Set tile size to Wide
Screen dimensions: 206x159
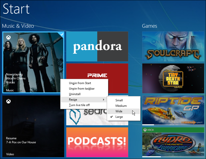[x=123, y=111]
